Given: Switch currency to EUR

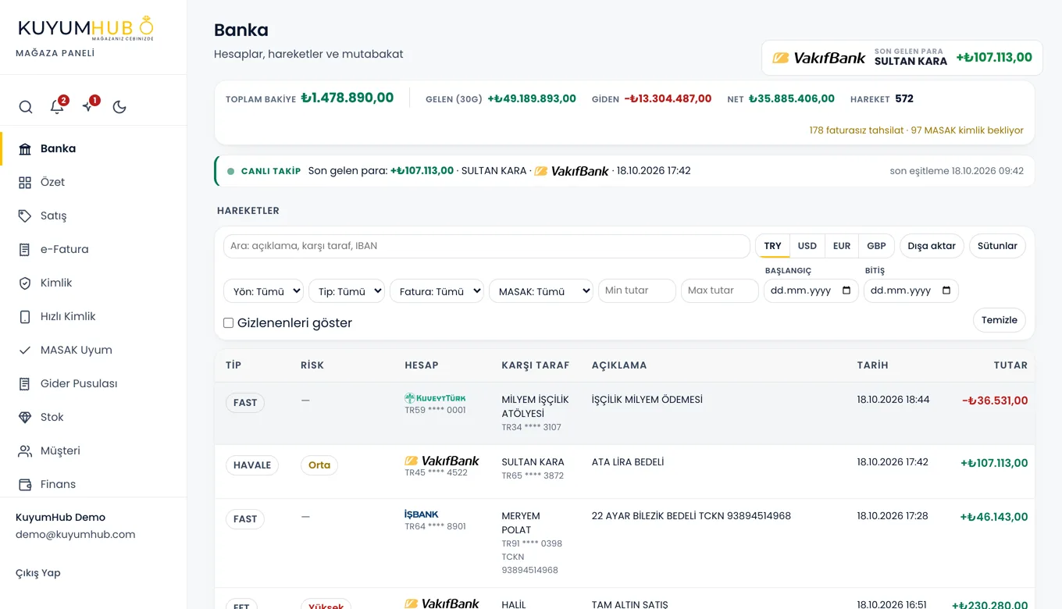Looking at the screenshot, I should point(841,246).
